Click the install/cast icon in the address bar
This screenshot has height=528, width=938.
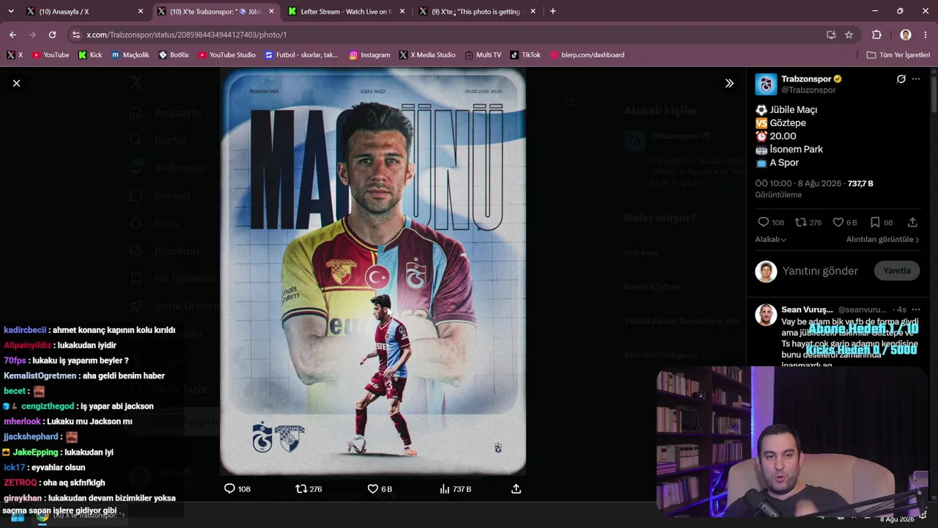point(831,34)
